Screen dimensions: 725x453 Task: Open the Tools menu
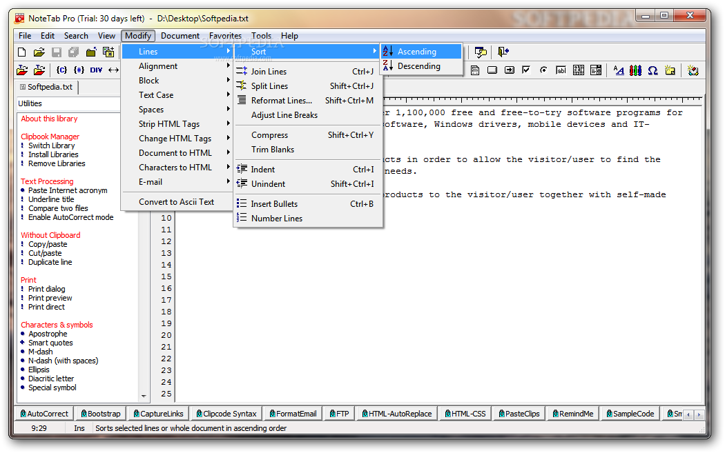pos(261,36)
